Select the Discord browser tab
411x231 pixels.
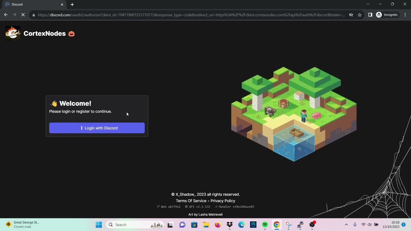34,4
